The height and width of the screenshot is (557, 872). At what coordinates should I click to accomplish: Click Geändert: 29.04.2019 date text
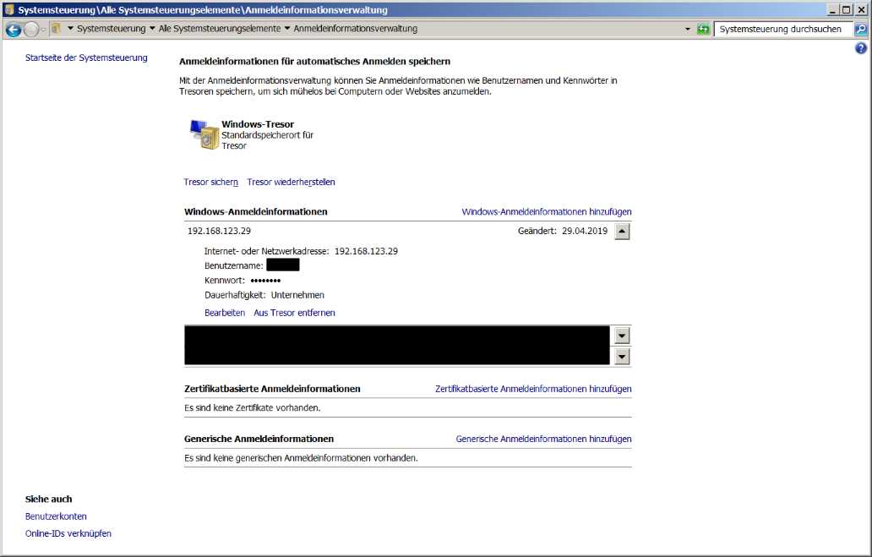tap(563, 231)
